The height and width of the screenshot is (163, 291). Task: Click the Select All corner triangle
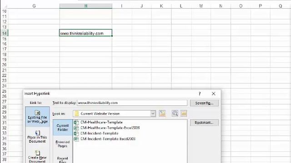(x=5, y=6)
